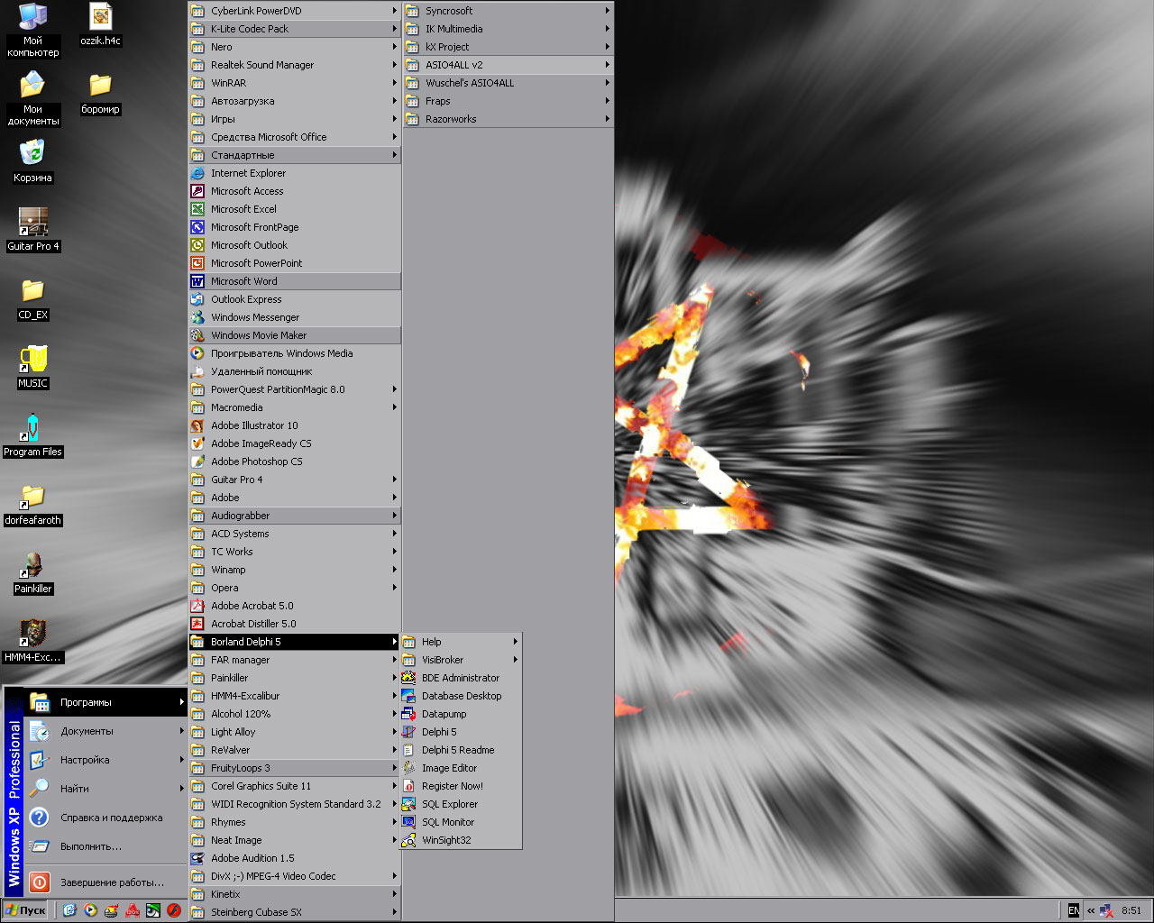Open the Документы start menu item

(106, 731)
